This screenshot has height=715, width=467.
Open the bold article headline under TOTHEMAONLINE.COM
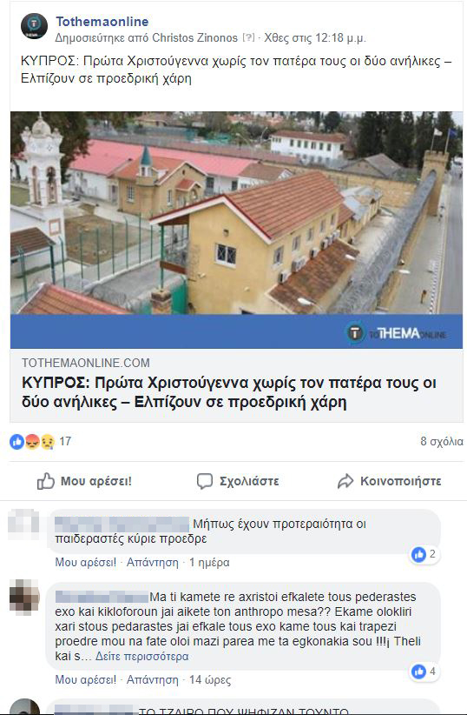pos(229,392)
